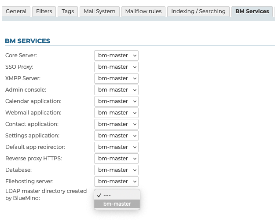
Task: Switch to Mailflow rules tab
Action: tap(143, 11)
